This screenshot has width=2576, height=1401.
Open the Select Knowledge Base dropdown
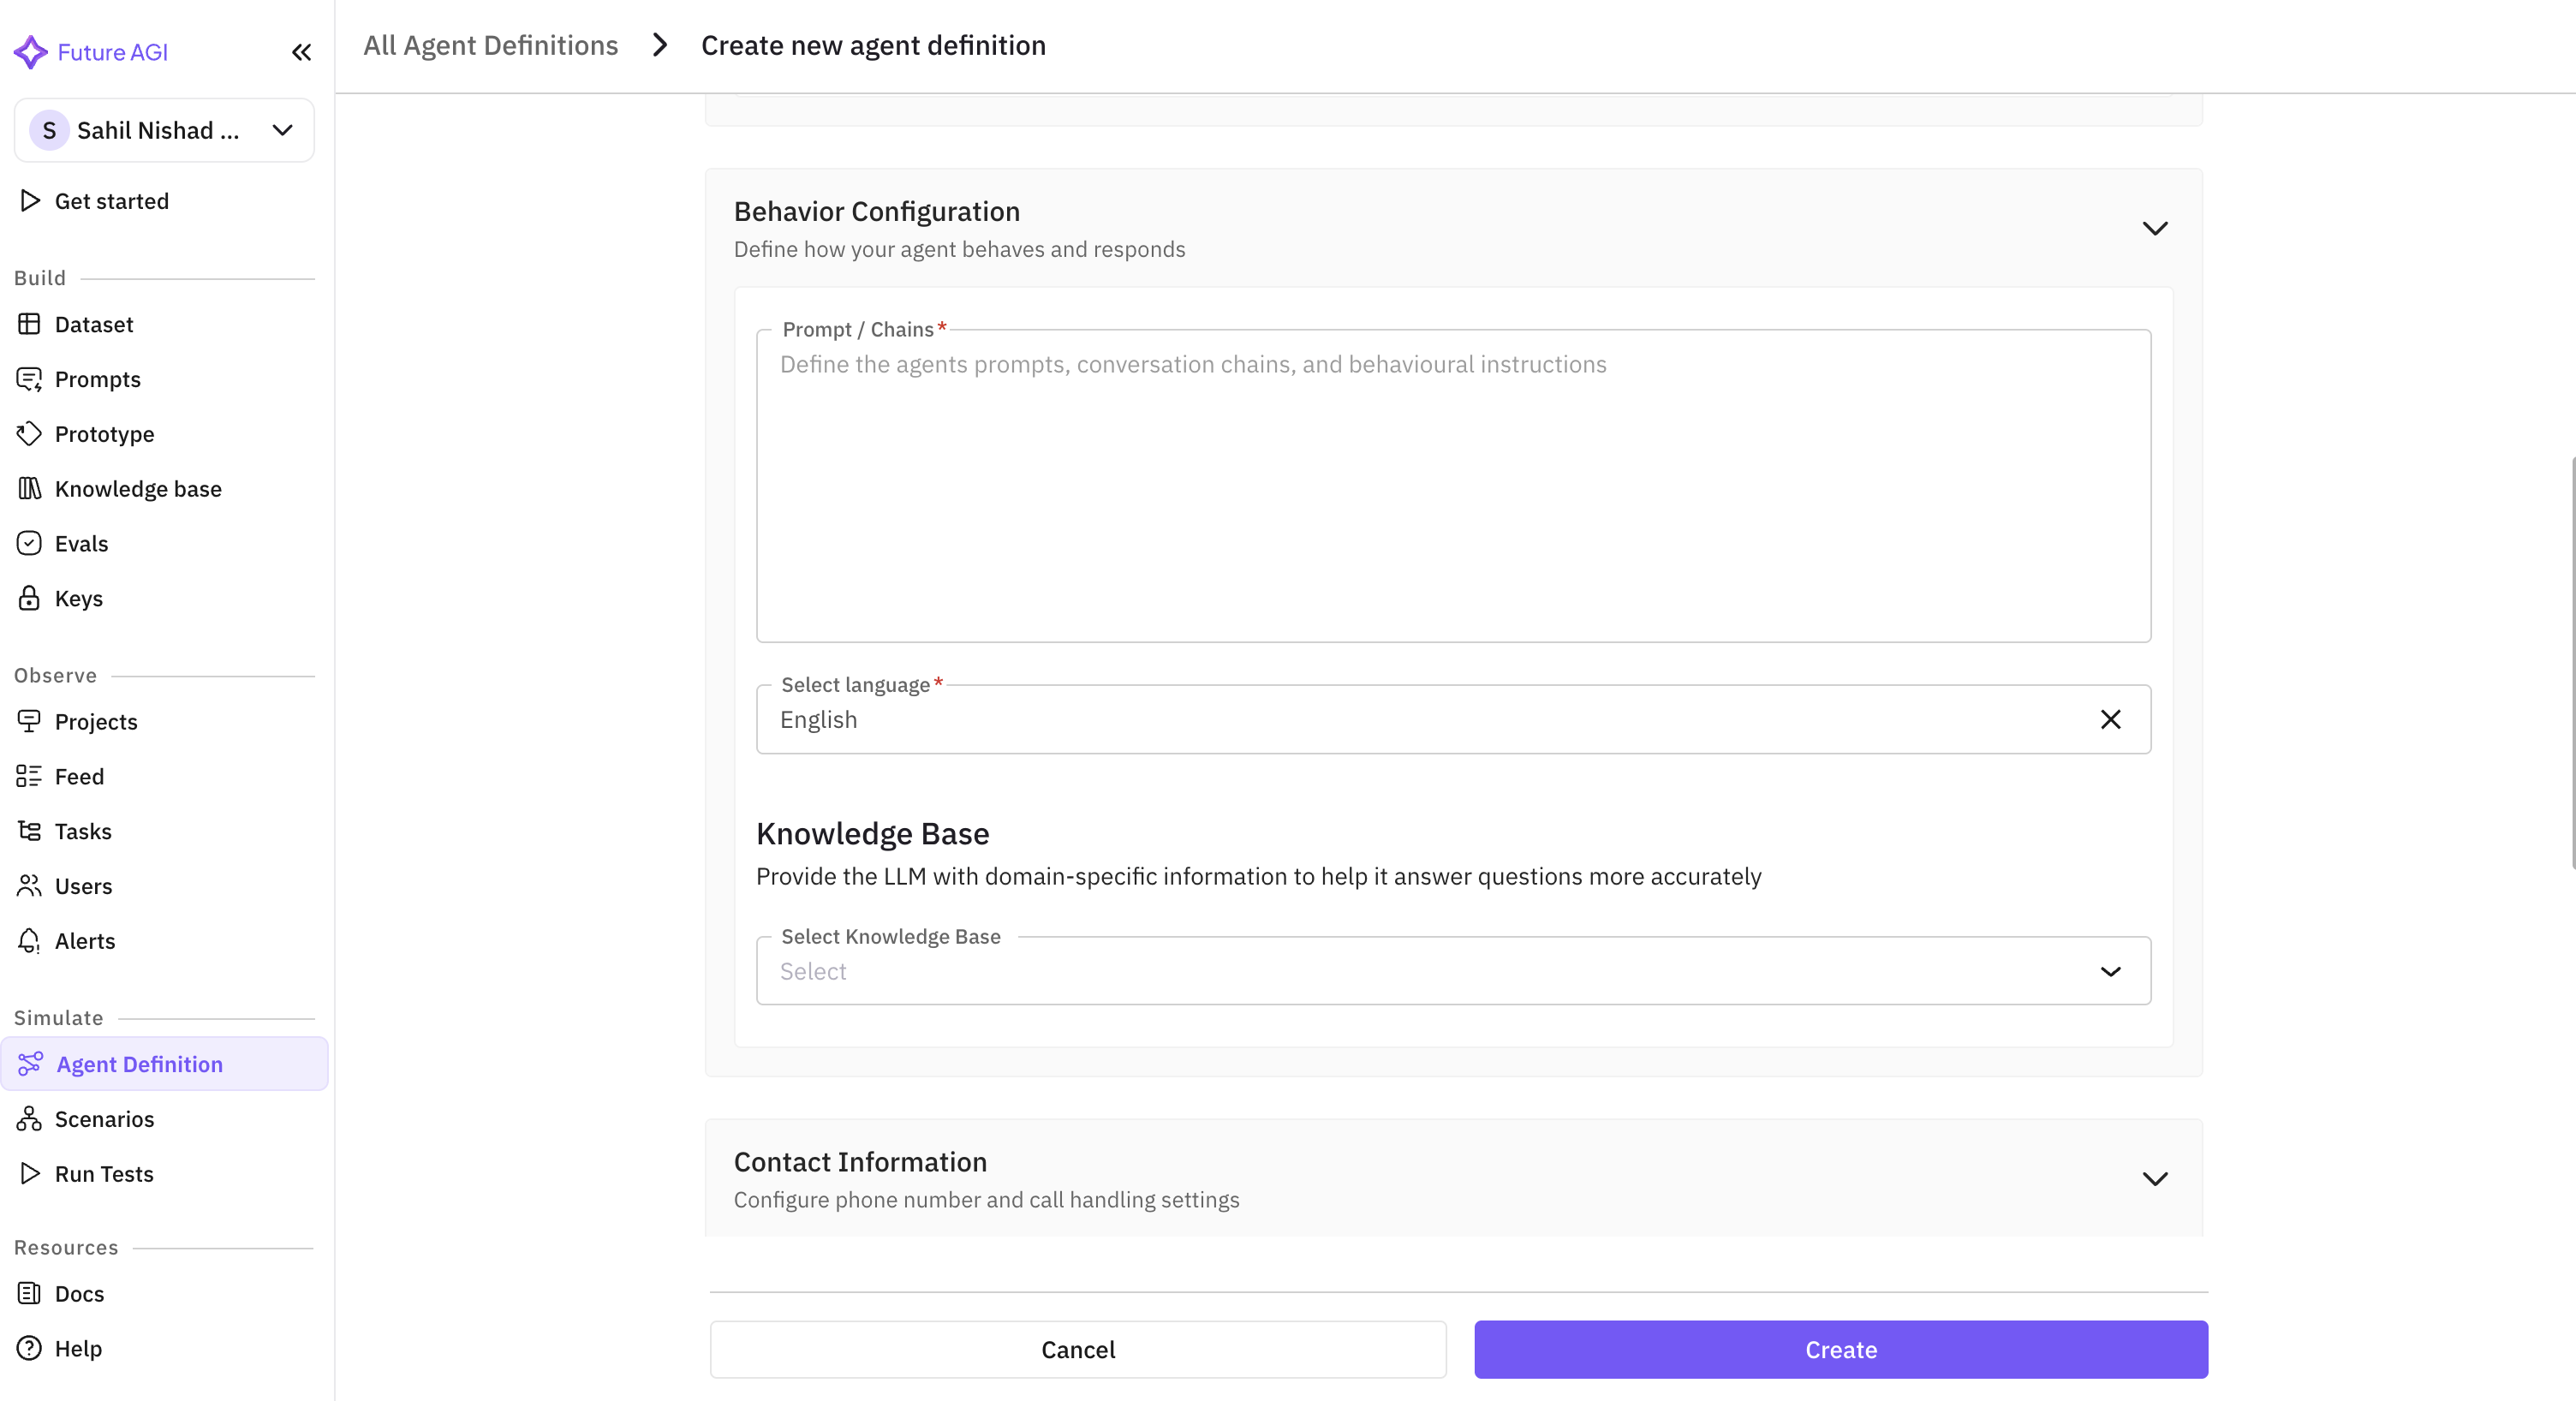tap(1452, 971)
